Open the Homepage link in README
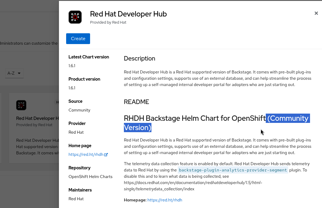 coord(165,200)
